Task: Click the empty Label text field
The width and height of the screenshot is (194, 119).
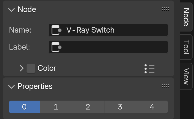Action: pyautogui.click(x=108, y=47)
